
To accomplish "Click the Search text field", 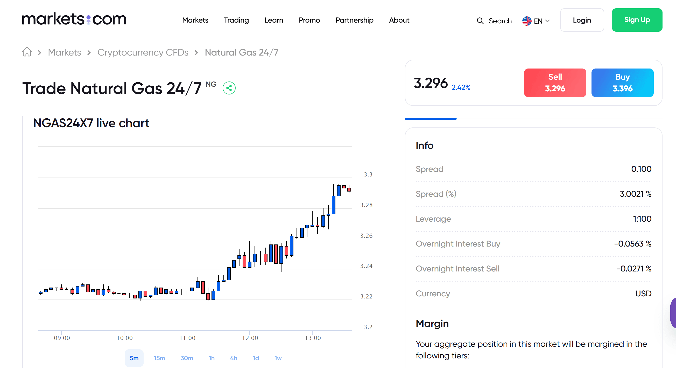I will [500, 21].
